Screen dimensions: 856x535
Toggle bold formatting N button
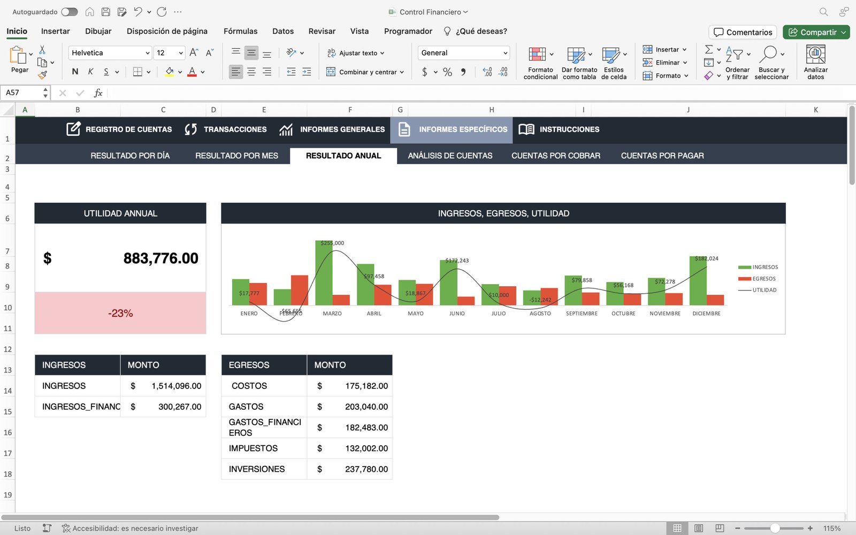[75, 72]
